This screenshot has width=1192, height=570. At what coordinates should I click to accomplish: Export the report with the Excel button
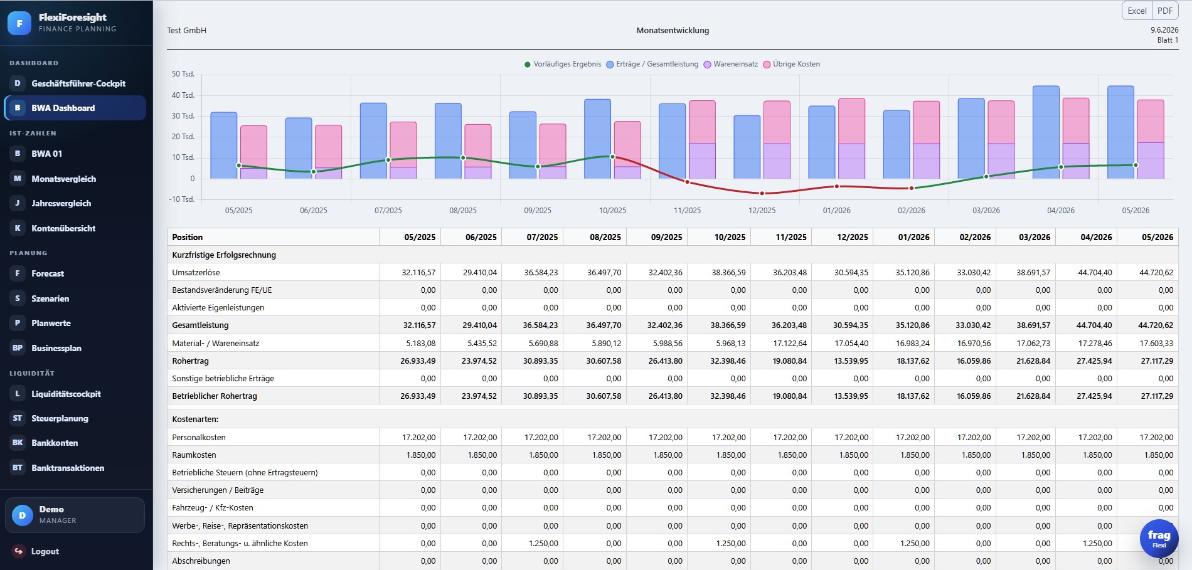click(1137, 11)
